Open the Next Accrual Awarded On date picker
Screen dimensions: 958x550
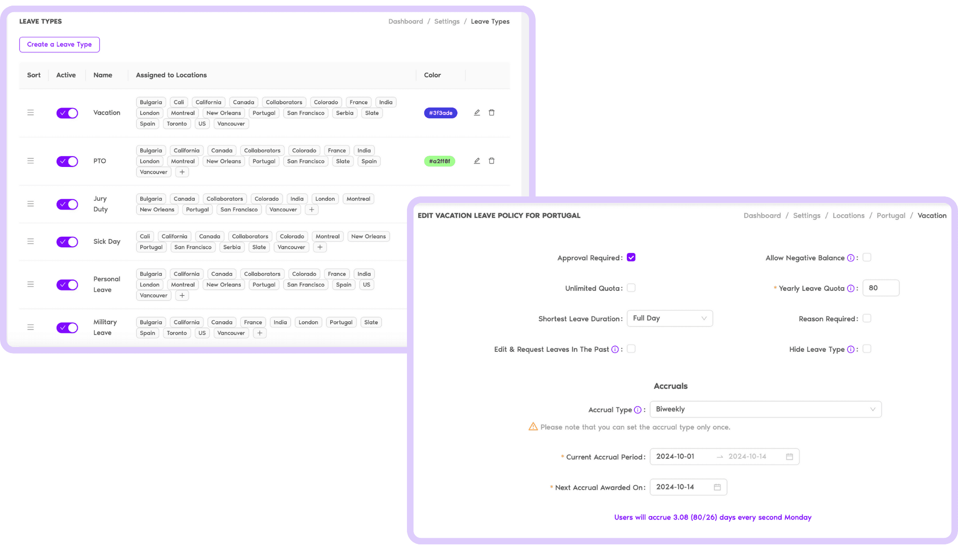tap(718, 487)
